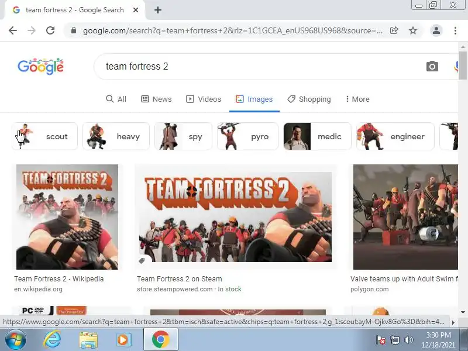Click the address bar URL
This screenshot has height=351, width=468.
pyautogui.click(x=232, y=30)
